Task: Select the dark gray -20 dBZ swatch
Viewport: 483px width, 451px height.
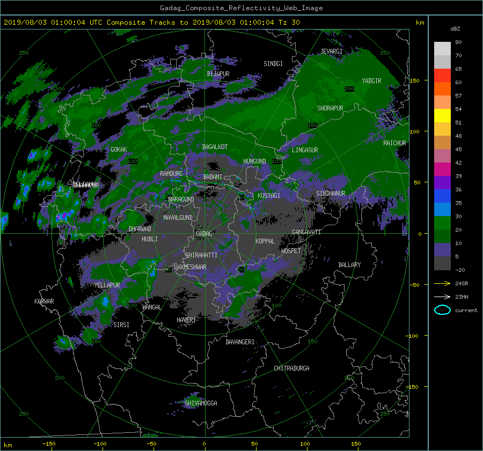Action: coord(442,263)
